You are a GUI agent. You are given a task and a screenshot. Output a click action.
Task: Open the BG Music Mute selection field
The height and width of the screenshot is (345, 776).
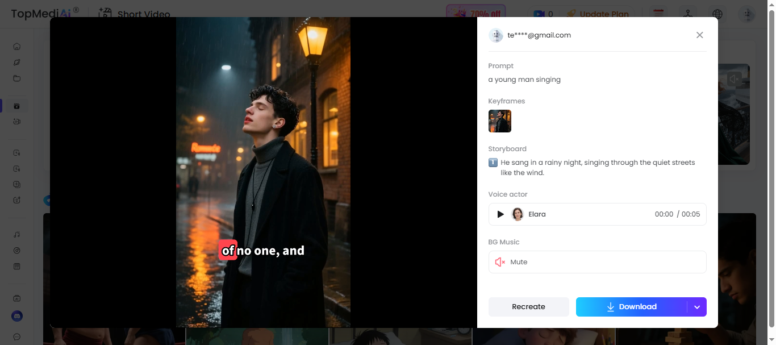597,262
